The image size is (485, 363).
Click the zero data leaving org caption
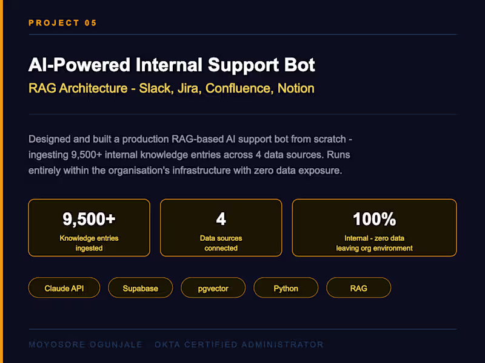[374, 243]
